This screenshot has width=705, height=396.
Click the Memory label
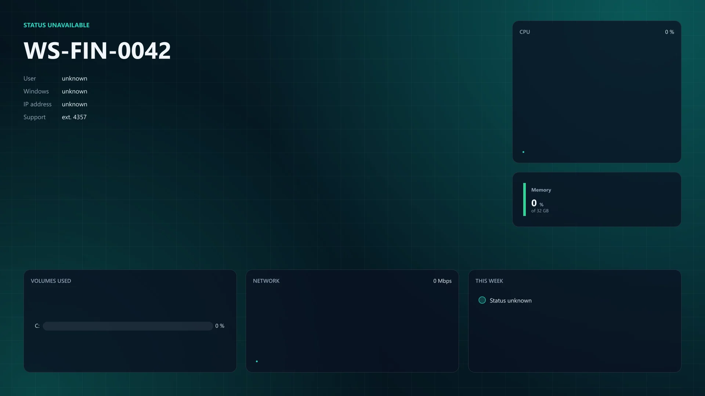(x=541, y=190)
